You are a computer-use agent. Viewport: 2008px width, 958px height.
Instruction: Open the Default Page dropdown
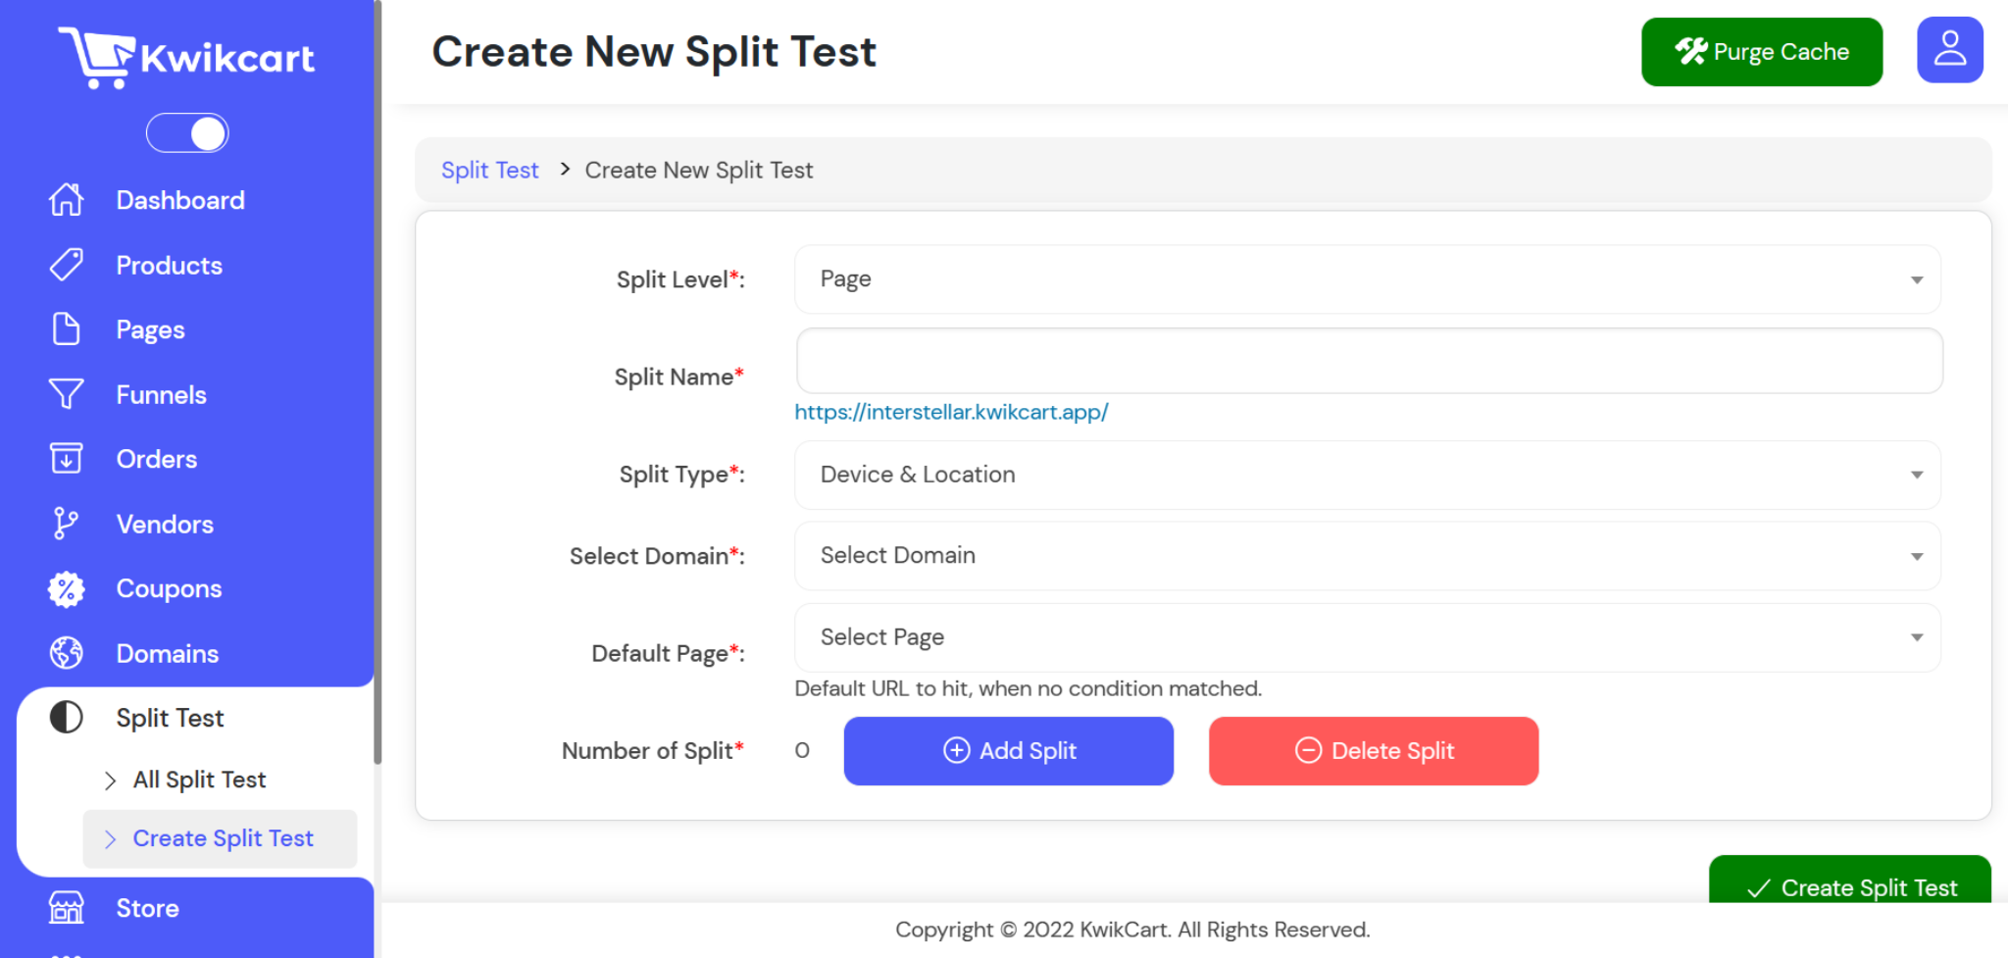coord(1368,637)
